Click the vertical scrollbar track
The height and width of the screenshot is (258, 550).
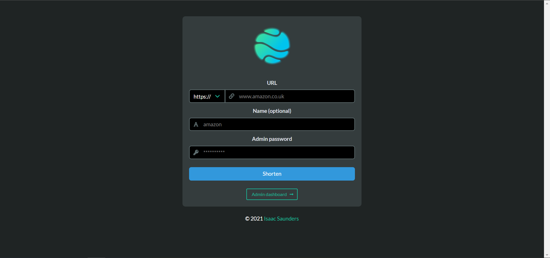coord(547,129)
